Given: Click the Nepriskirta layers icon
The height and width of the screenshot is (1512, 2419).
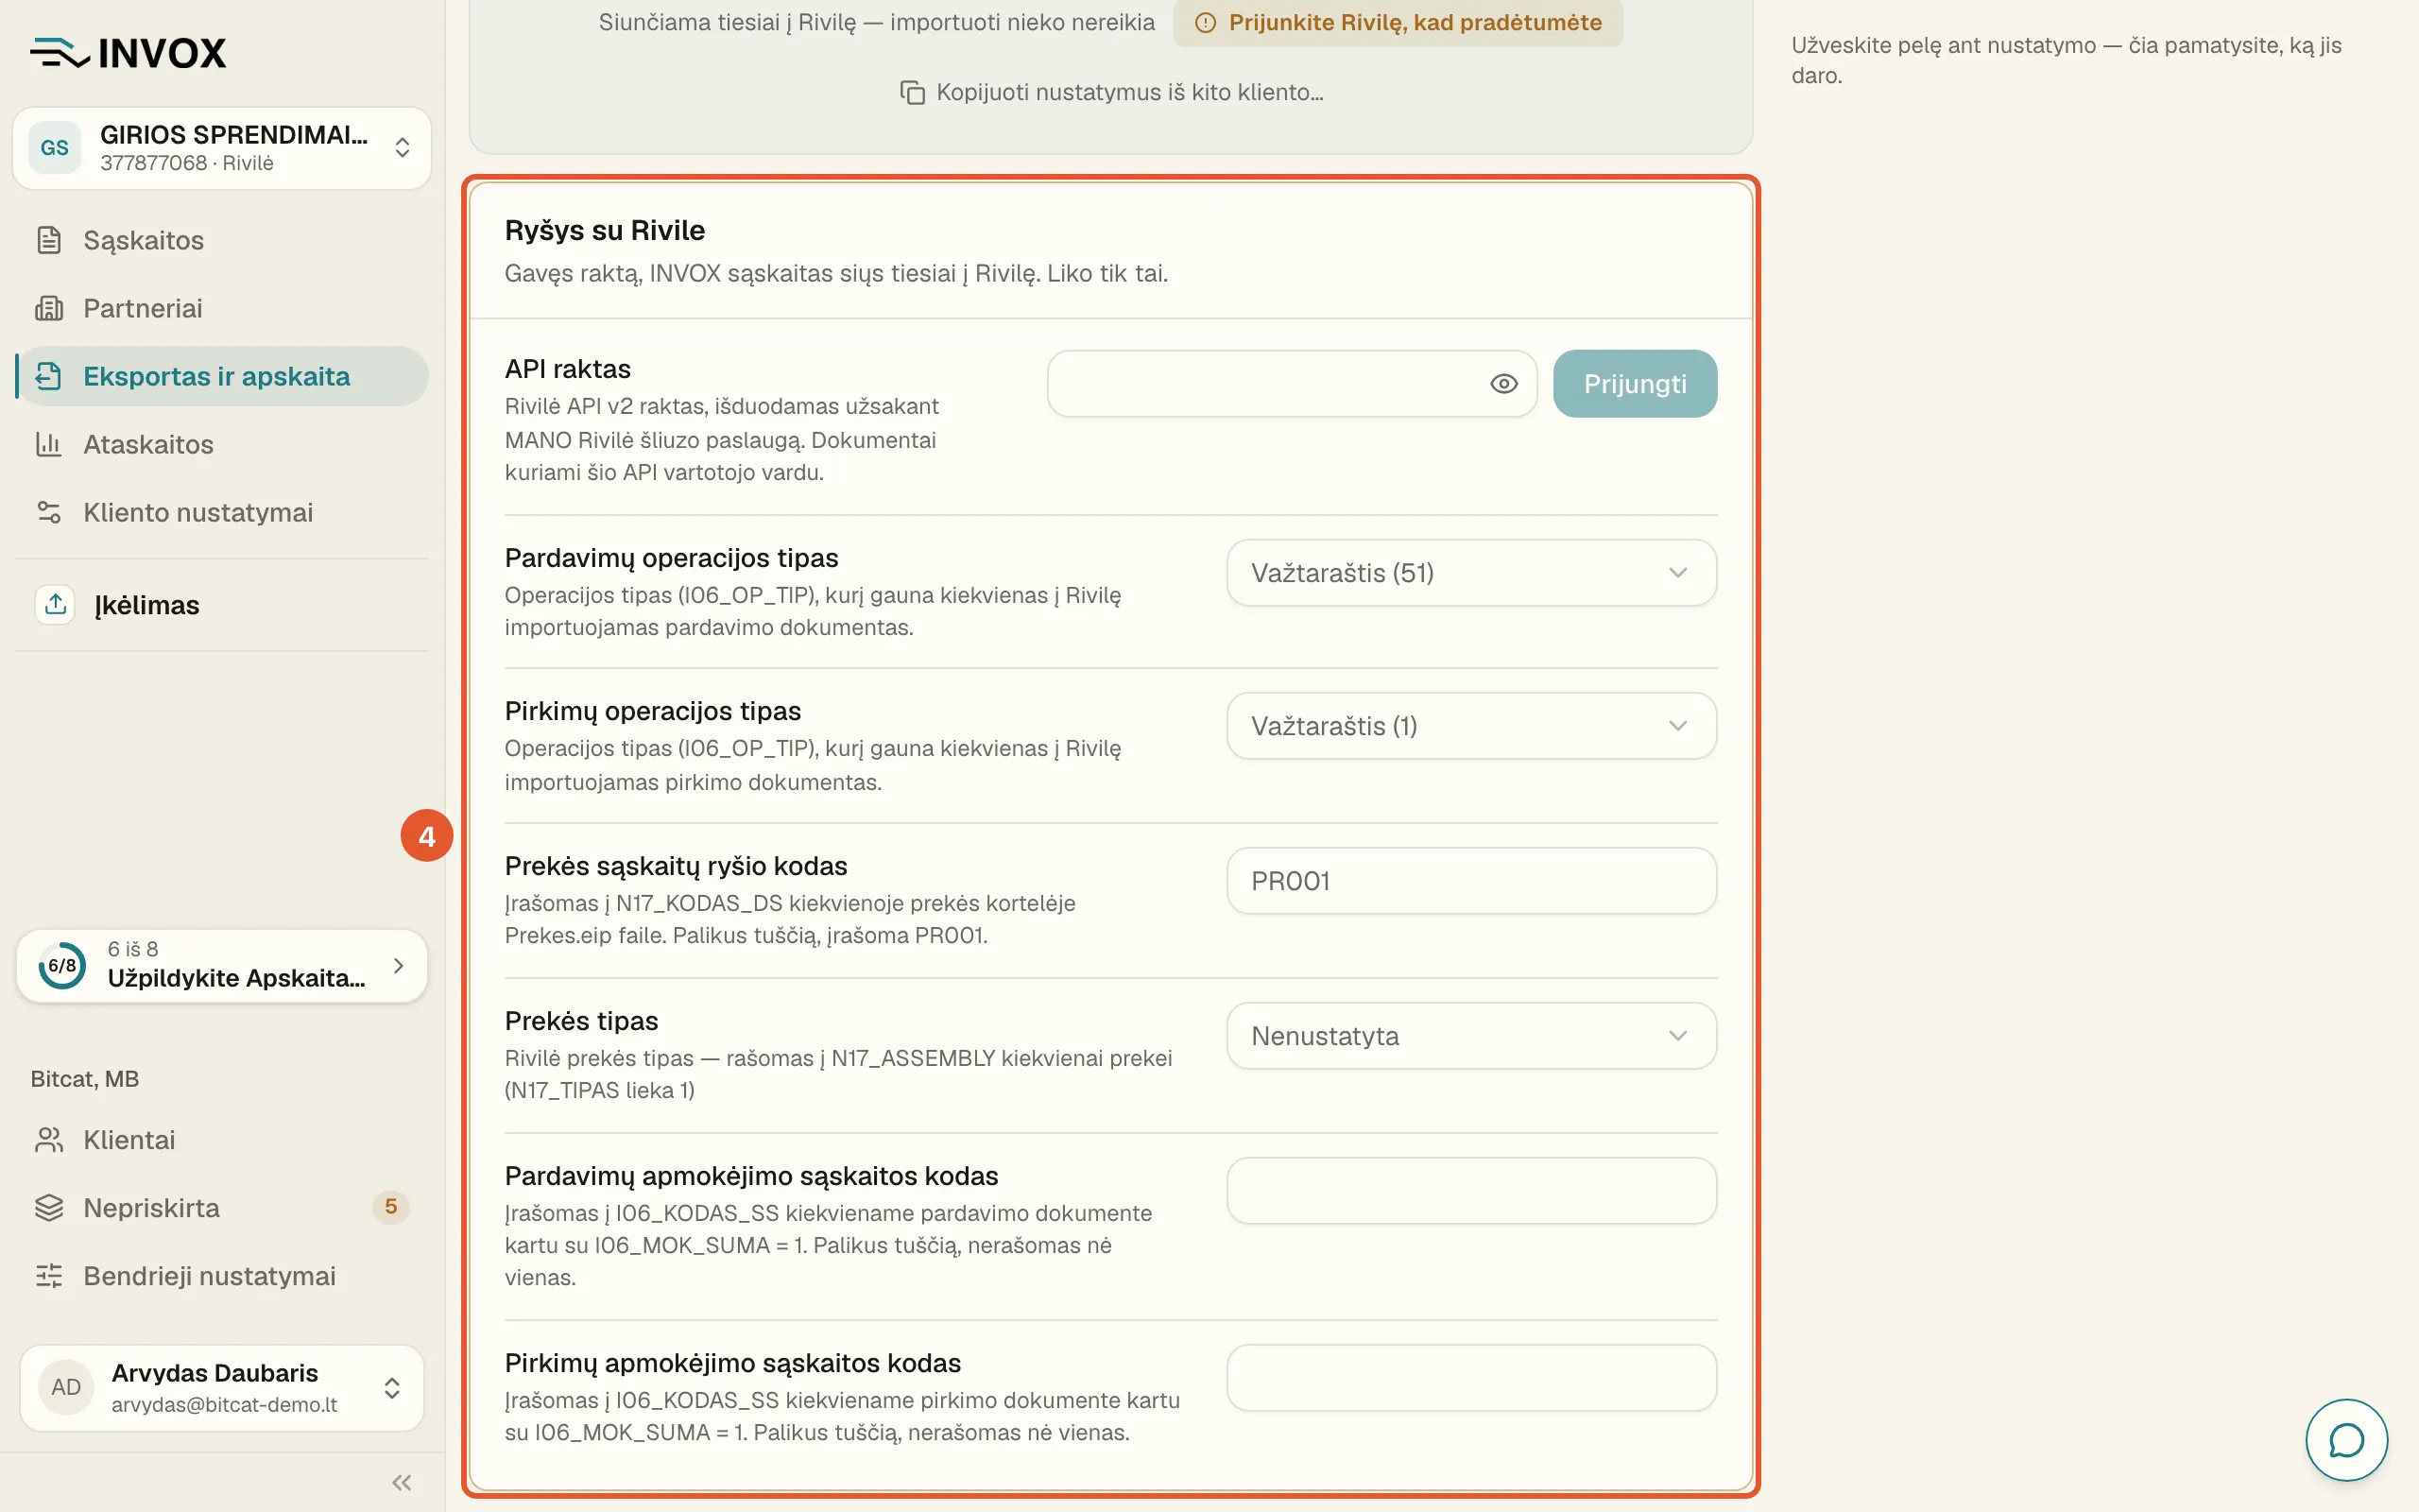Looking at the screenshot, I should point(49,1208).
